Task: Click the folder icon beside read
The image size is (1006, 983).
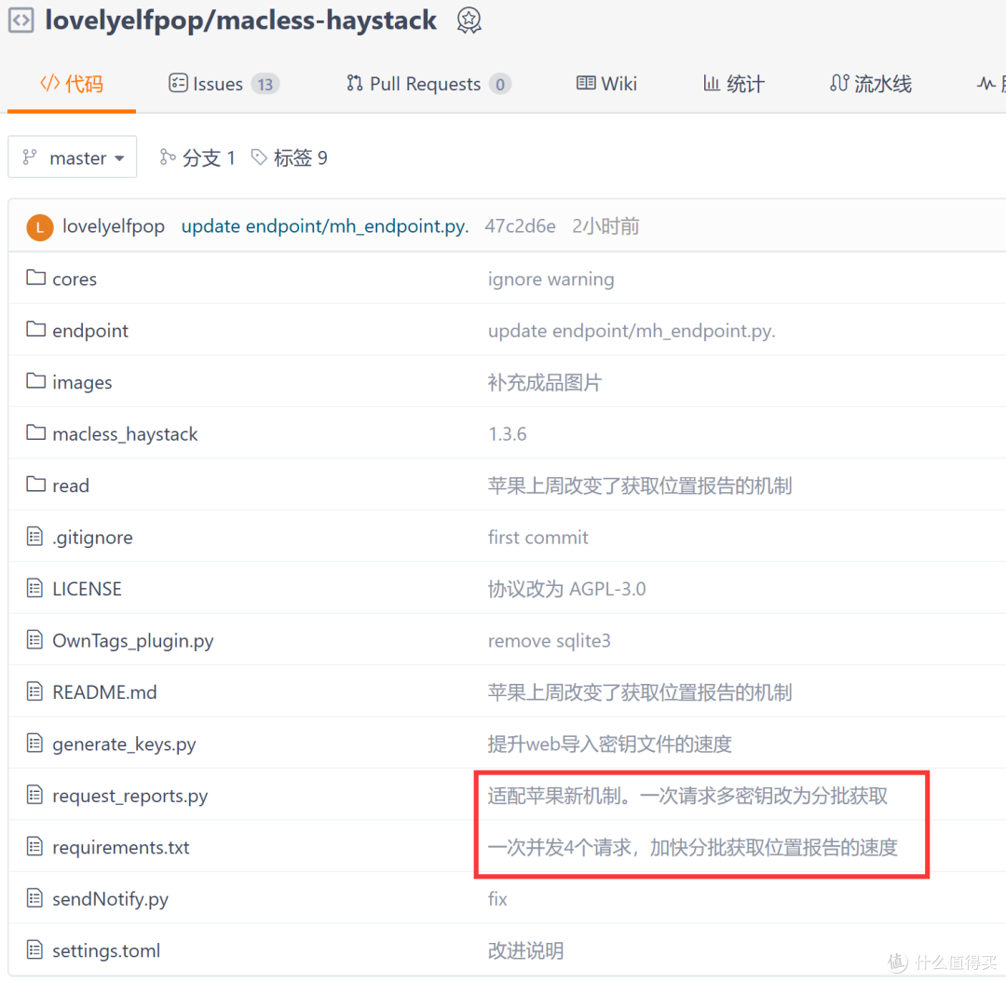Action: [36, 484]
